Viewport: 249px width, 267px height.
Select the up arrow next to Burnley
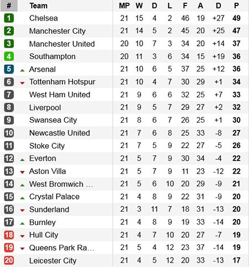(22, 223)
